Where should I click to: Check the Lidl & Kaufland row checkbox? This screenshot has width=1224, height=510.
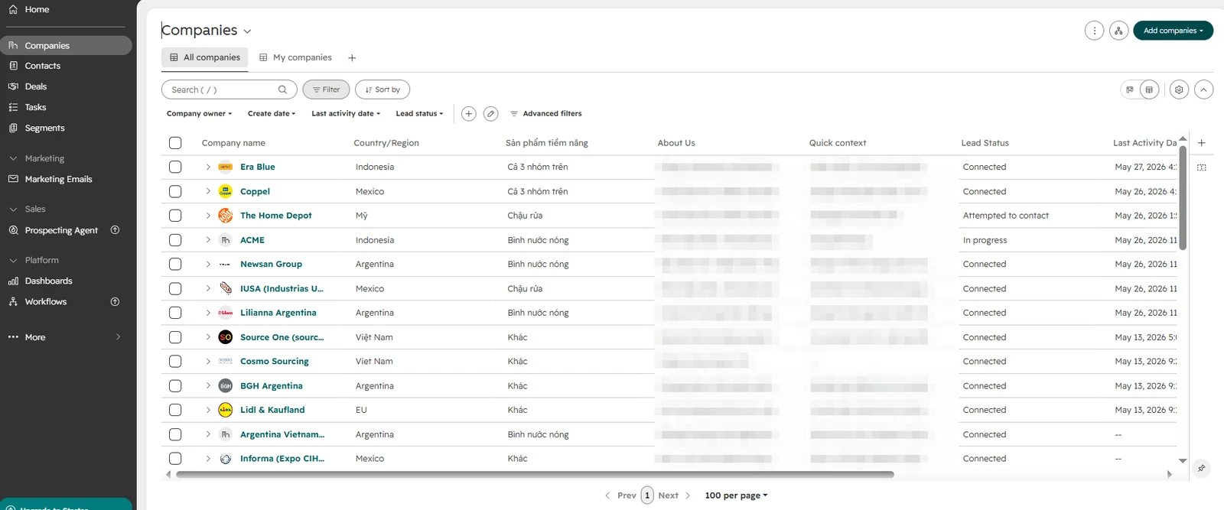click(175, 410)
